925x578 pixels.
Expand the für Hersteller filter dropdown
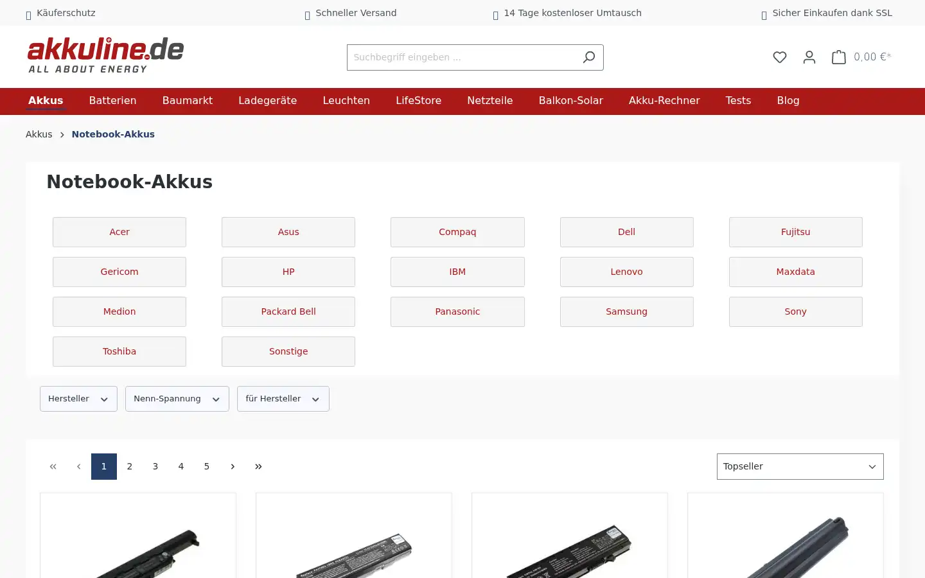[x=283, y=399]
